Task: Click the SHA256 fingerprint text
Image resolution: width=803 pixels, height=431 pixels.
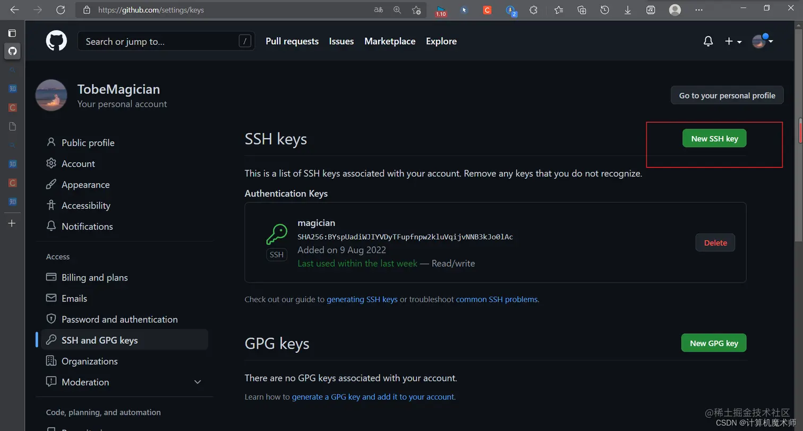Action: point(405,236)
